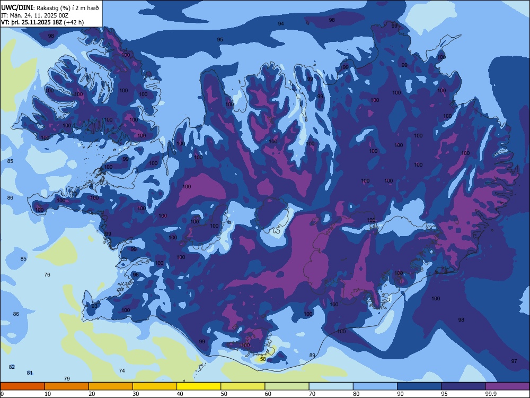Click the legend tick label 70
Viewport: 530px width, 398px height.
(312, 394)
